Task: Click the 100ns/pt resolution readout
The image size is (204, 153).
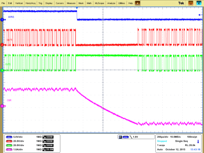Action: 192,137
